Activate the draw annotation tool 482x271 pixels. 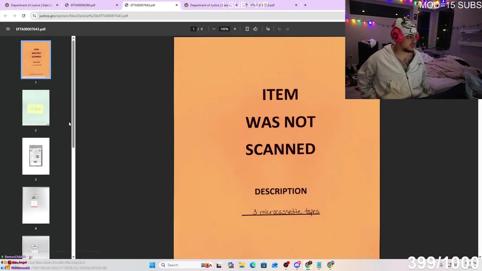coord(268,29)
